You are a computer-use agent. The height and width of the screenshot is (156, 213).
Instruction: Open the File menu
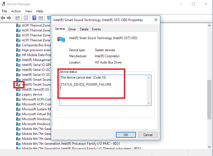pyautogui.click(x=4, y=11)
